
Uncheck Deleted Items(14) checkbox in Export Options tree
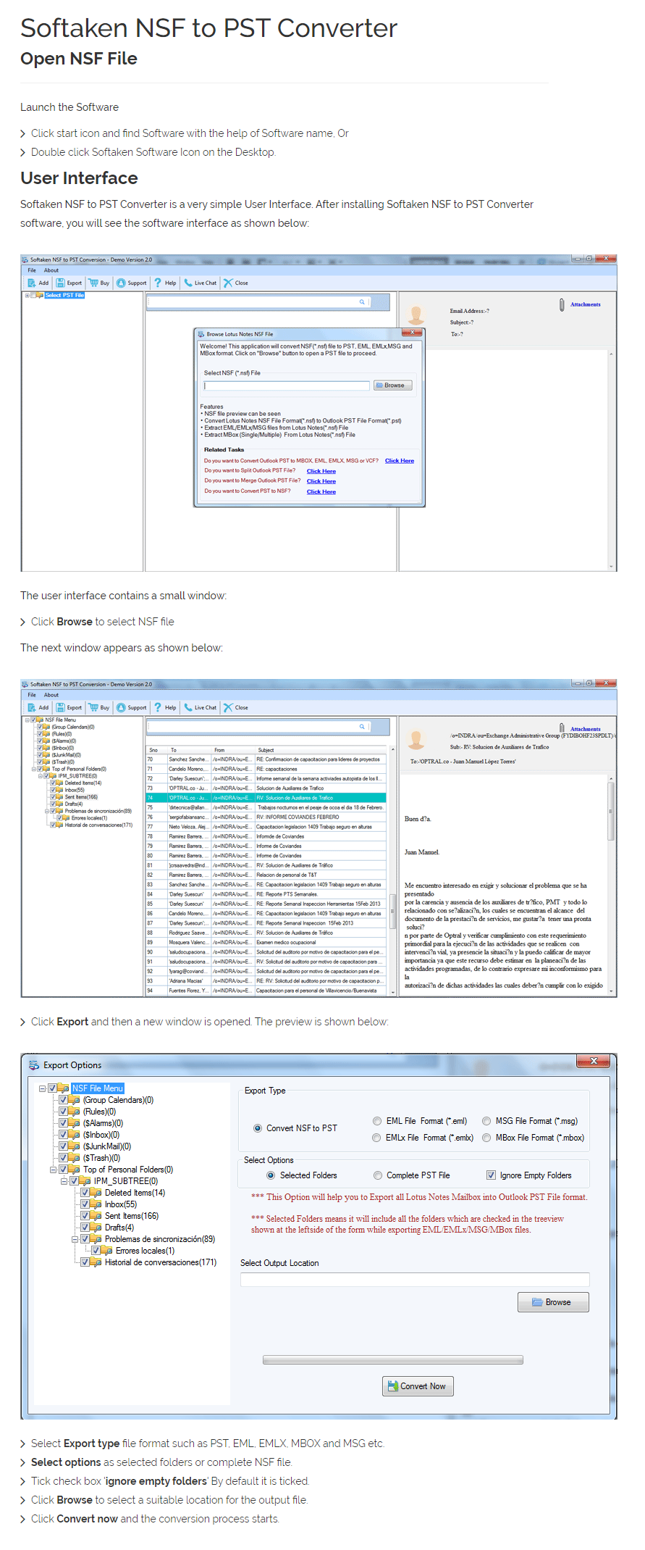[x=85, y=1193]
